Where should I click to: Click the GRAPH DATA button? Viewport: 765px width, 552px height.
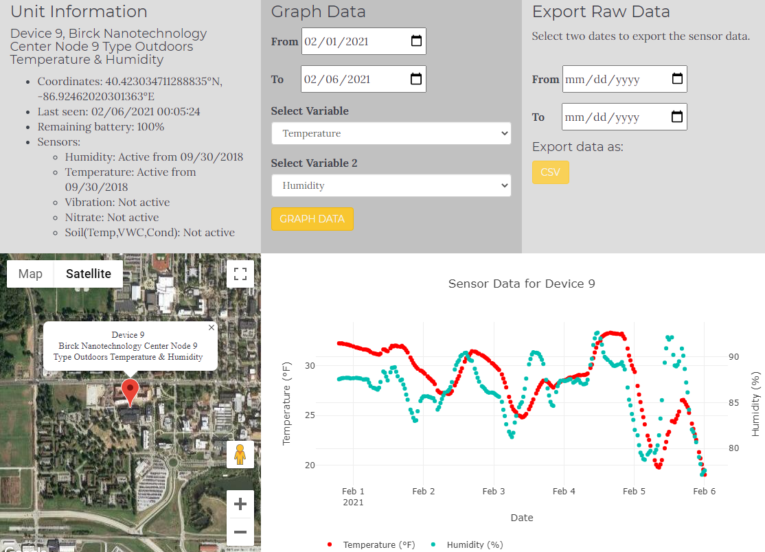pos(312,219)
